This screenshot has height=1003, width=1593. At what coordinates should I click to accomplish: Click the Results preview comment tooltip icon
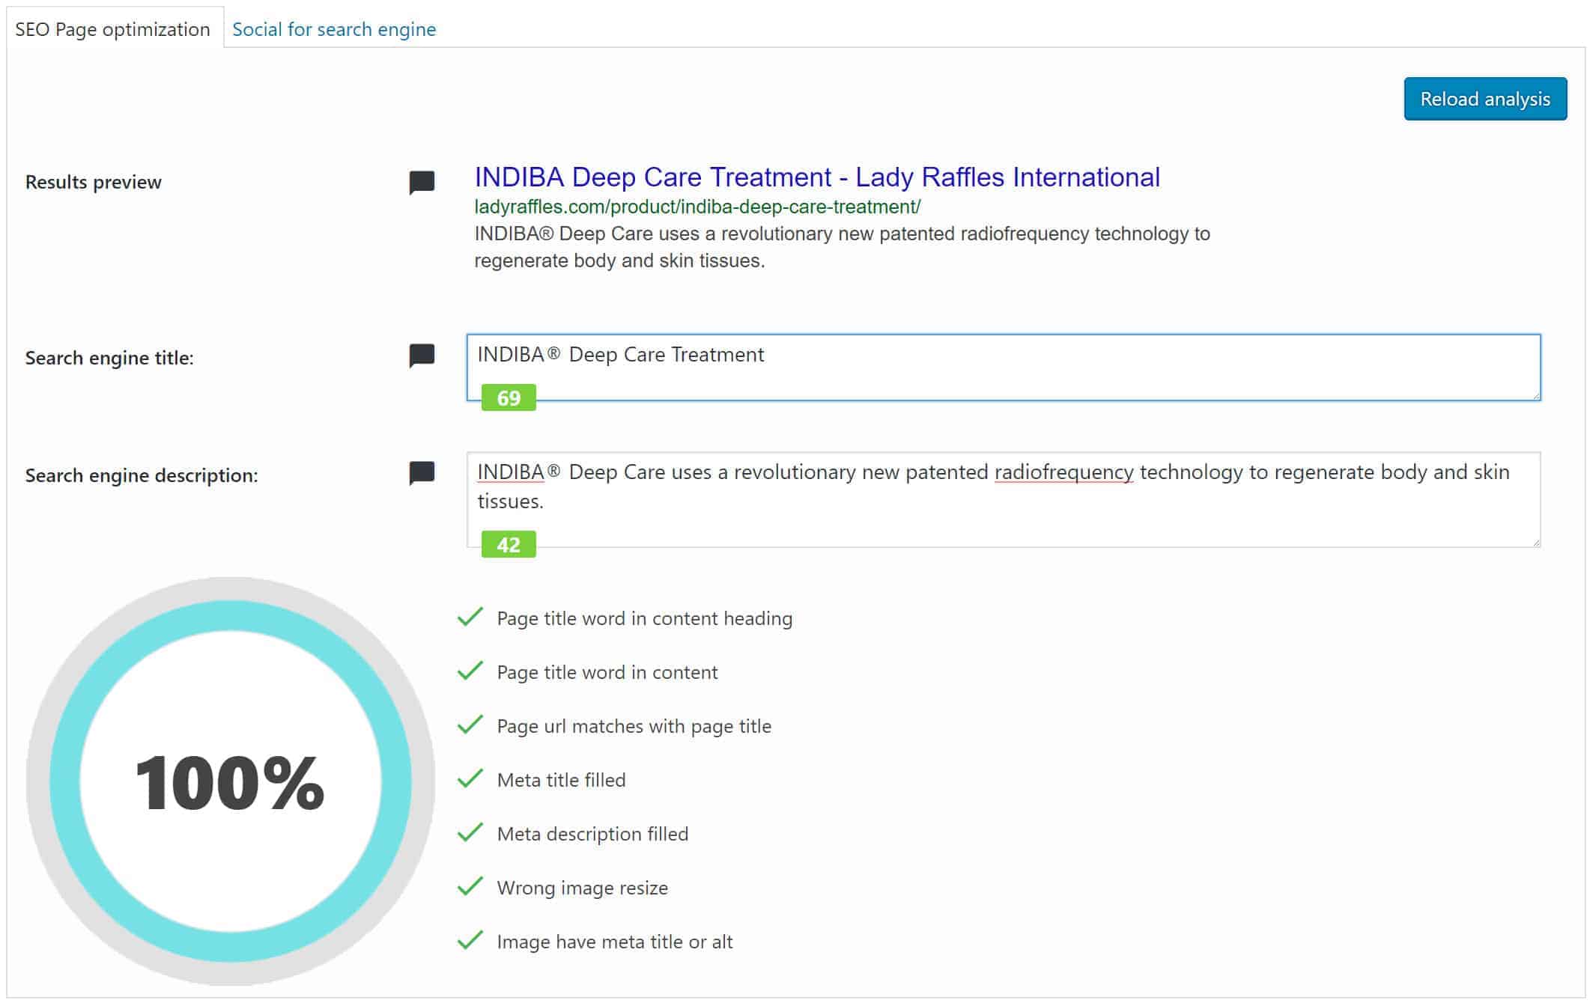pos(422,182)
